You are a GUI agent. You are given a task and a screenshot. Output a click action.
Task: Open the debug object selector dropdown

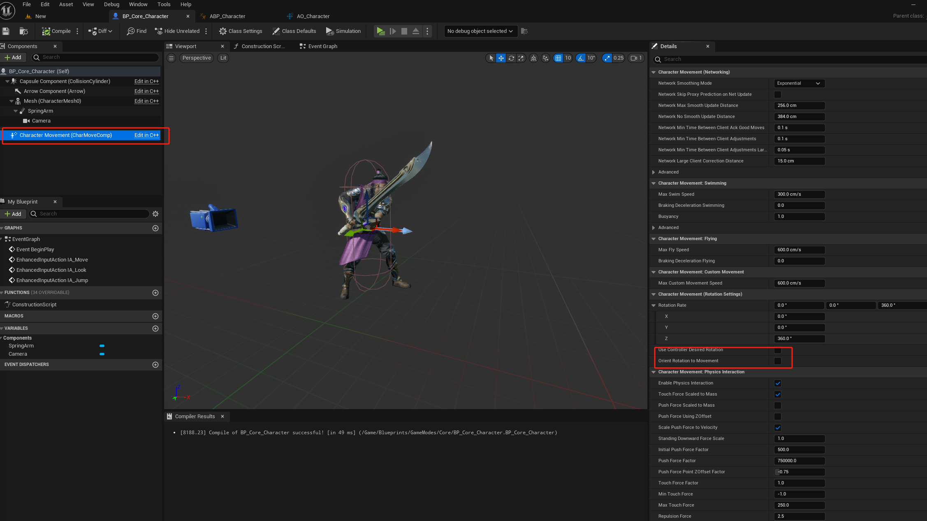480,31
